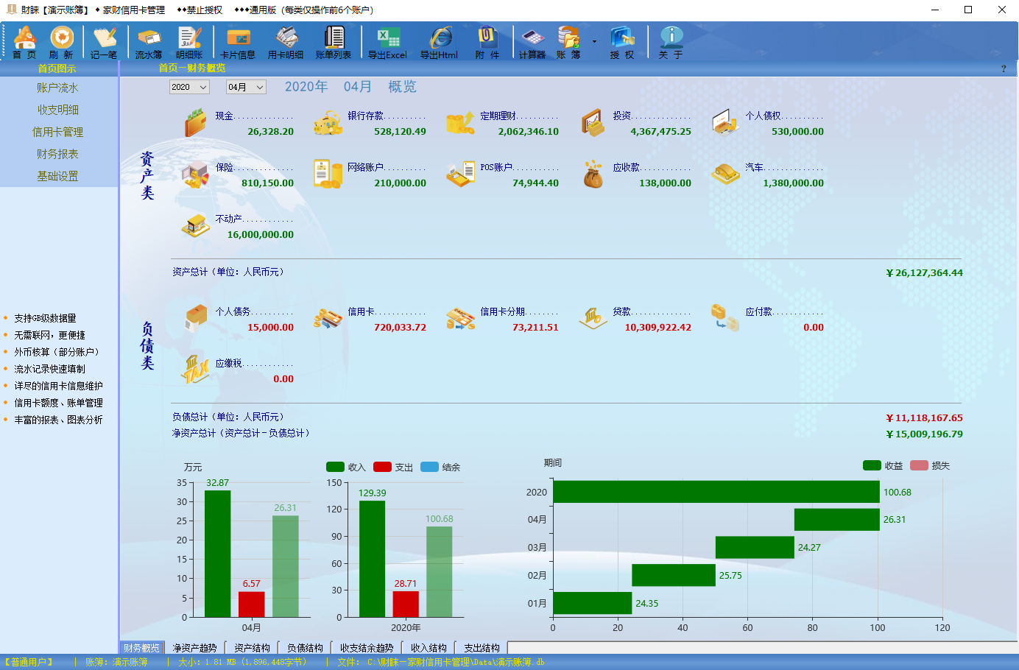1019x670 pixels.
Task: Click the 应收款 receivables money bag icon
Action: (593, 174)
